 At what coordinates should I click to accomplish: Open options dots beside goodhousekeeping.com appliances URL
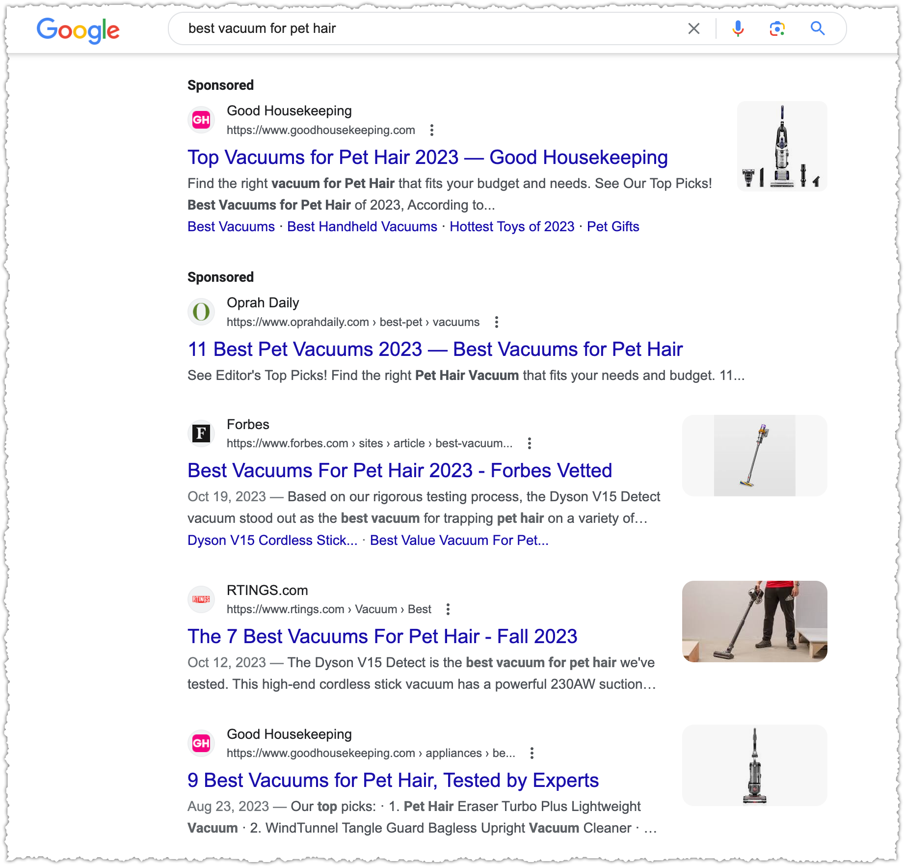coord(532,753)
